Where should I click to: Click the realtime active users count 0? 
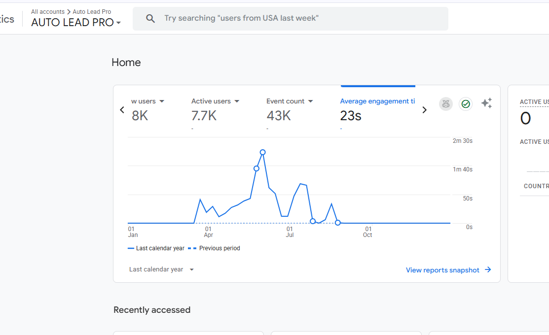525,118
